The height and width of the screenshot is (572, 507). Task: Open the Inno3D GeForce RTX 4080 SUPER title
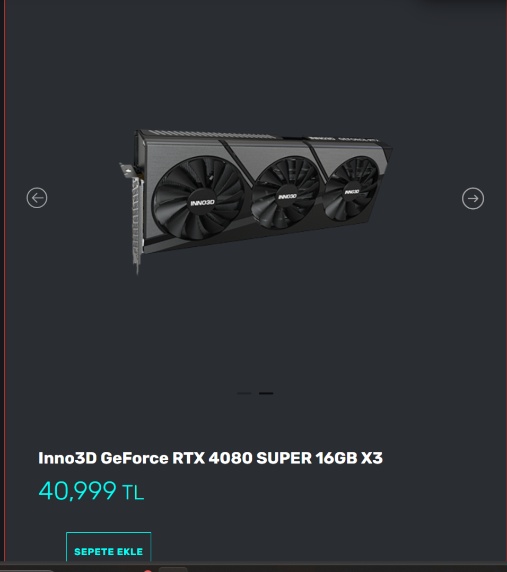pos(211,458)
